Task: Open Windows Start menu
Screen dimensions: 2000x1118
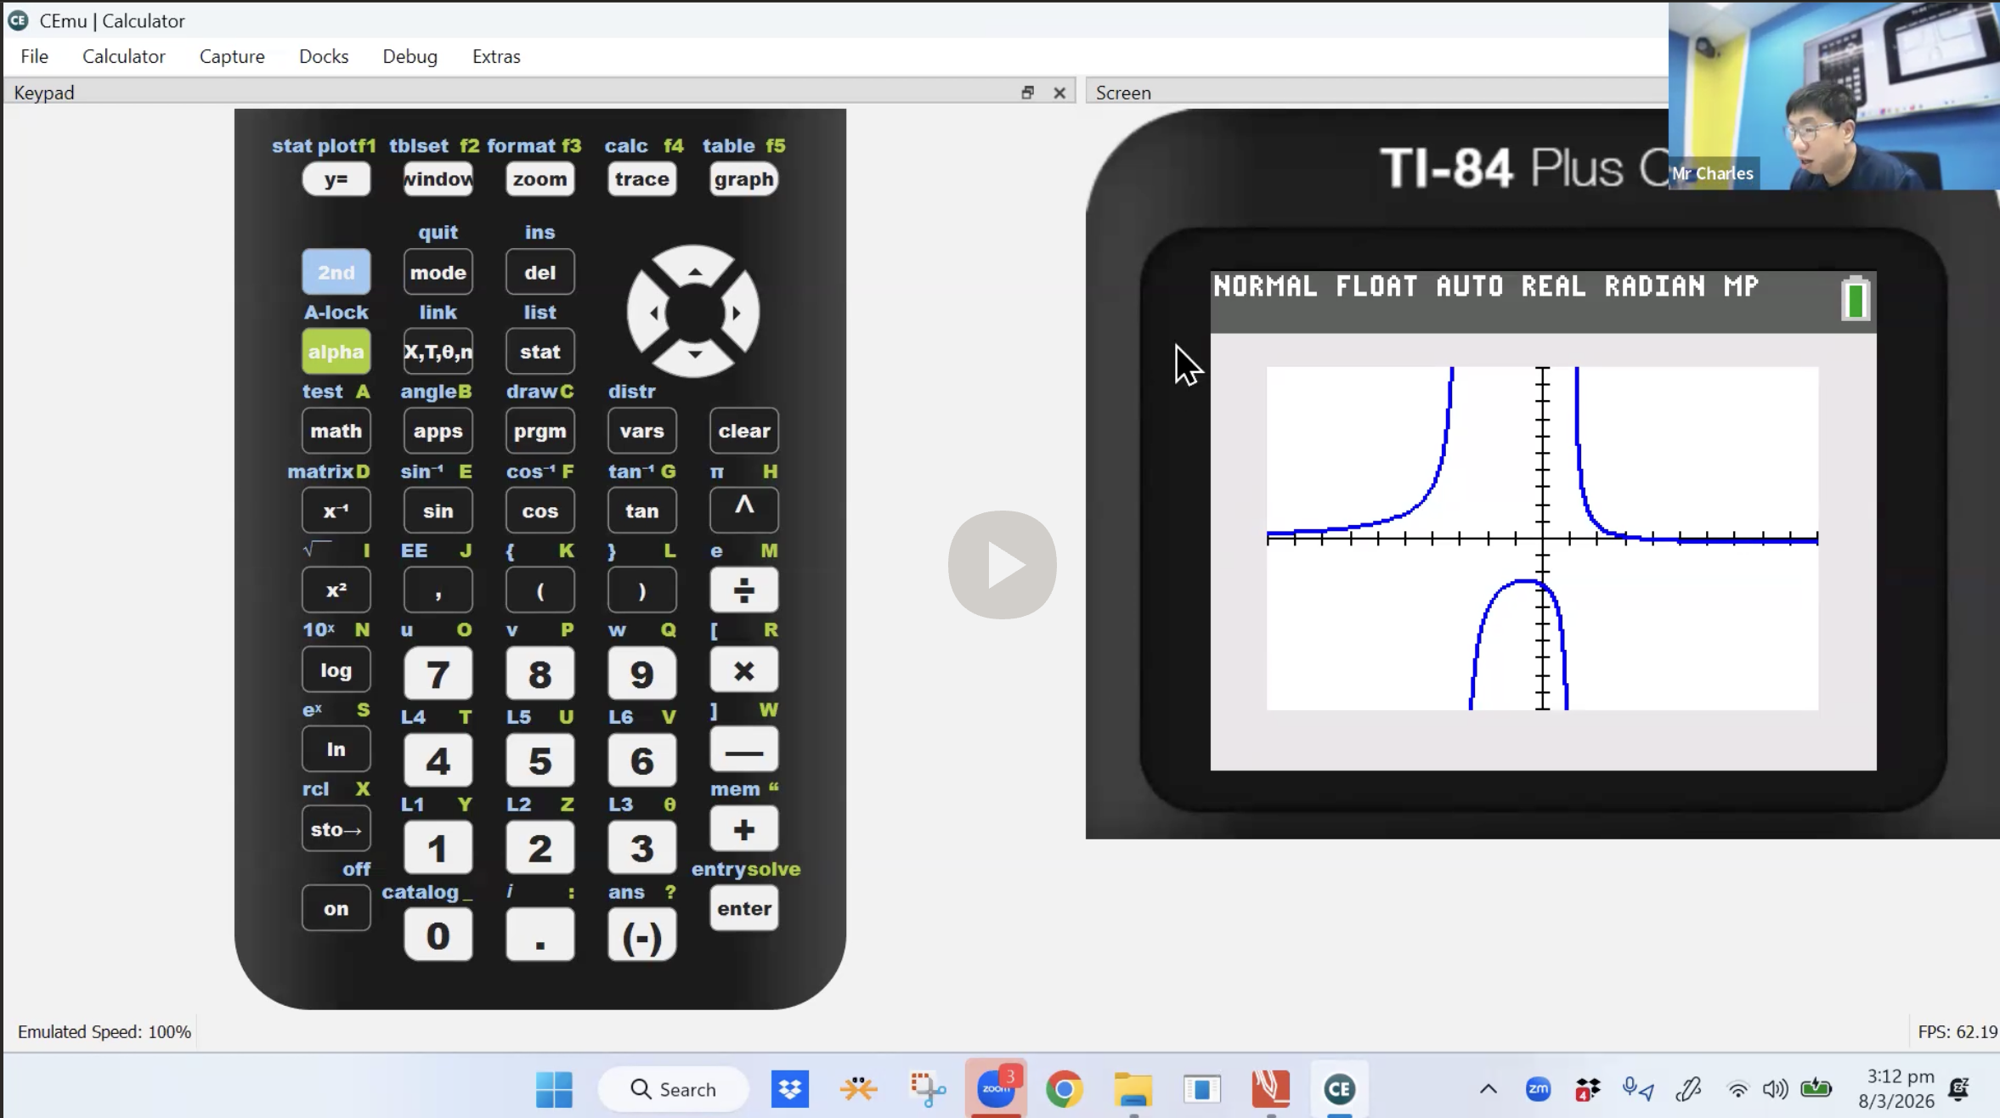Action: click(x=554, y=1089)
